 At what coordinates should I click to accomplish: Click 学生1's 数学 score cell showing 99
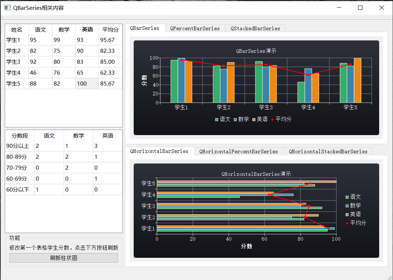click(x=63, y=40)
